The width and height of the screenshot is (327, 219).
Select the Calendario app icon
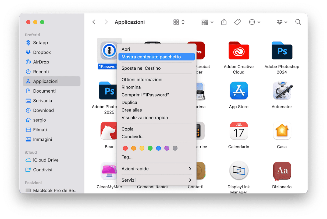[239, 131]
